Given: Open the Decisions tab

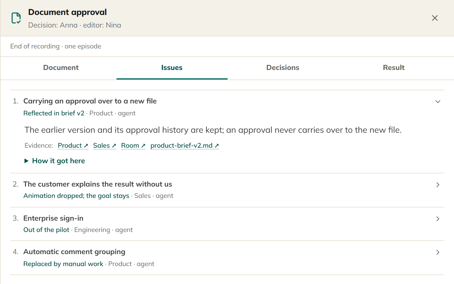Looking at the screenshot, I should click(283, 68).
